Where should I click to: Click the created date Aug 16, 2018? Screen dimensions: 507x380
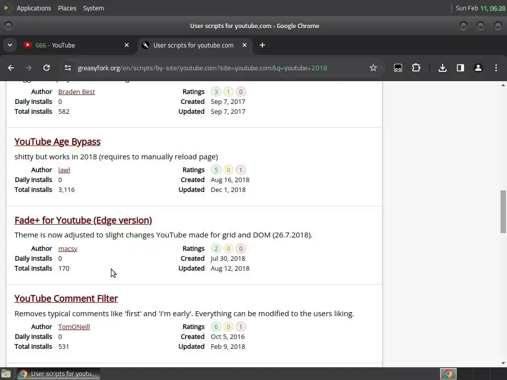pos(230,180)
